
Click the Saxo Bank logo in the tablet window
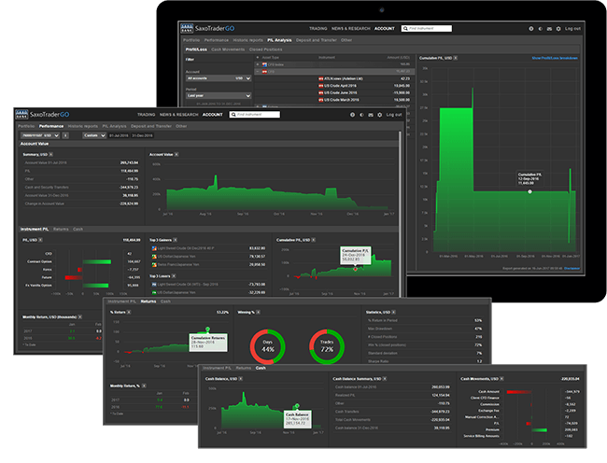[187, 28]
